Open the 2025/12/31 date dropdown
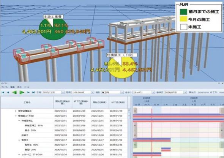The width and height of the screenshot is (224, 158). click(63, 92)
